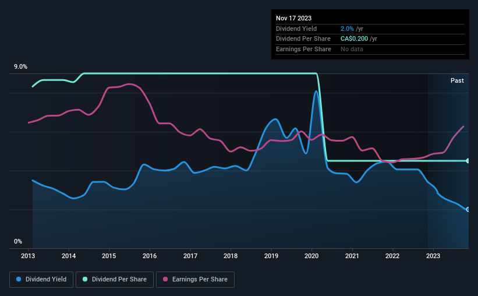Toggle the Earnings Per Share legend button
This screenshot has width=478, height=296.
[x=196, y=280]
